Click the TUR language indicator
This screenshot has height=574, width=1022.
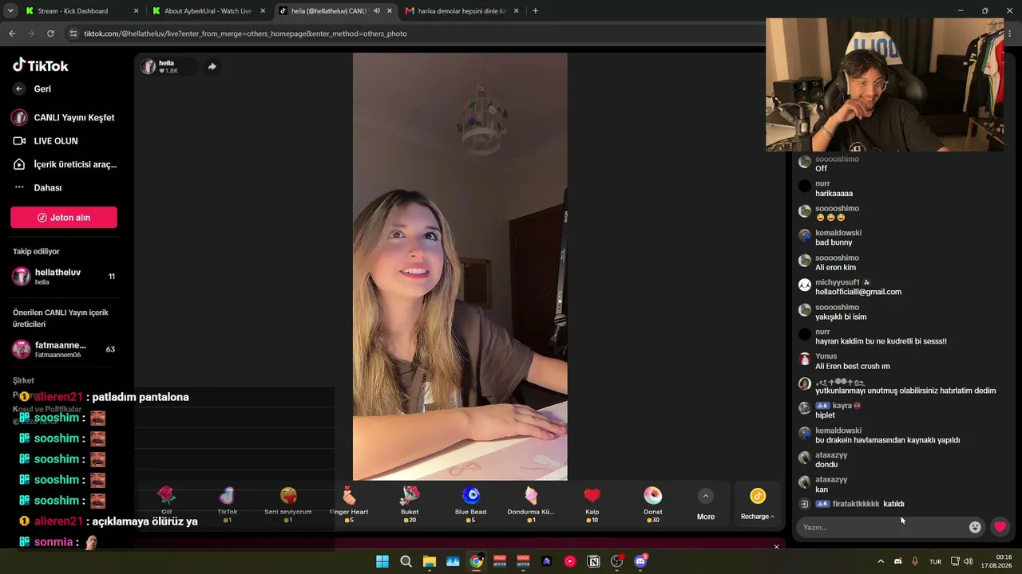pos(935,561)
